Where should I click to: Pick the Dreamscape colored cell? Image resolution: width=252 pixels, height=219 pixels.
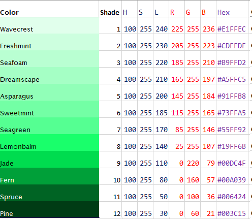tap(49, 76)
